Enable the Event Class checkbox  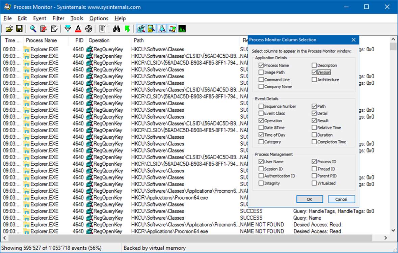pyautogui.click(x=261, y=113)
